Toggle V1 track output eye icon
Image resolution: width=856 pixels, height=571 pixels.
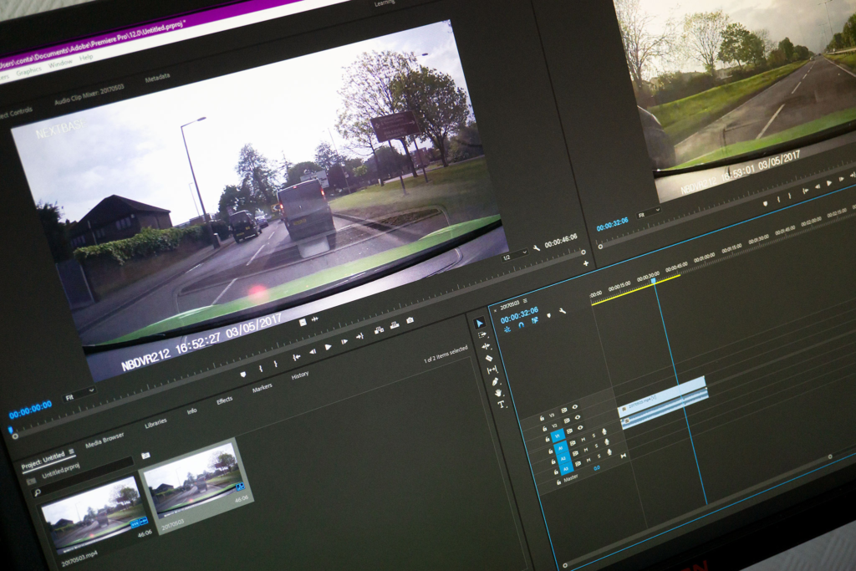579,427
